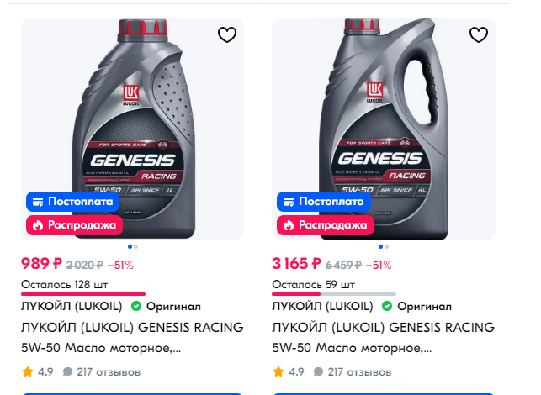Viewport: 541px width, 395px height.
Task: Add 4L Genesis Racing oil to favorites
Action: pos(479,34)
